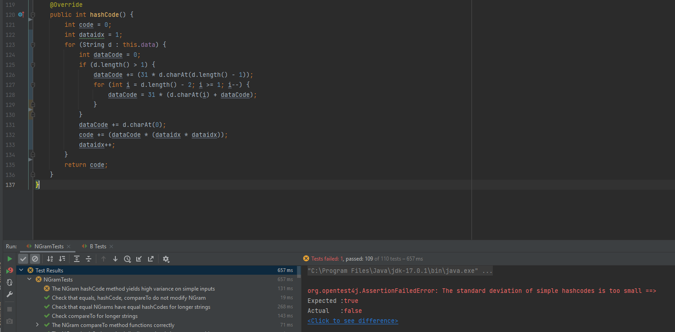
Task: Toggle Show Ignored tests filter
Action: [x=35, y=259]
